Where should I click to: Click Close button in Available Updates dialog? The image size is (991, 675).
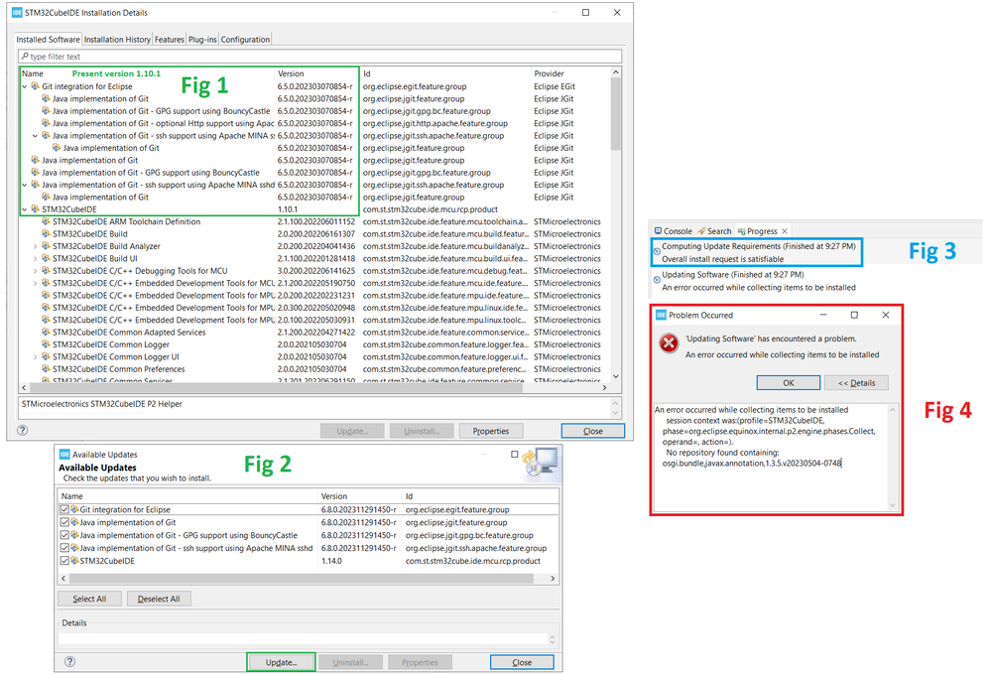click(522, 662)
